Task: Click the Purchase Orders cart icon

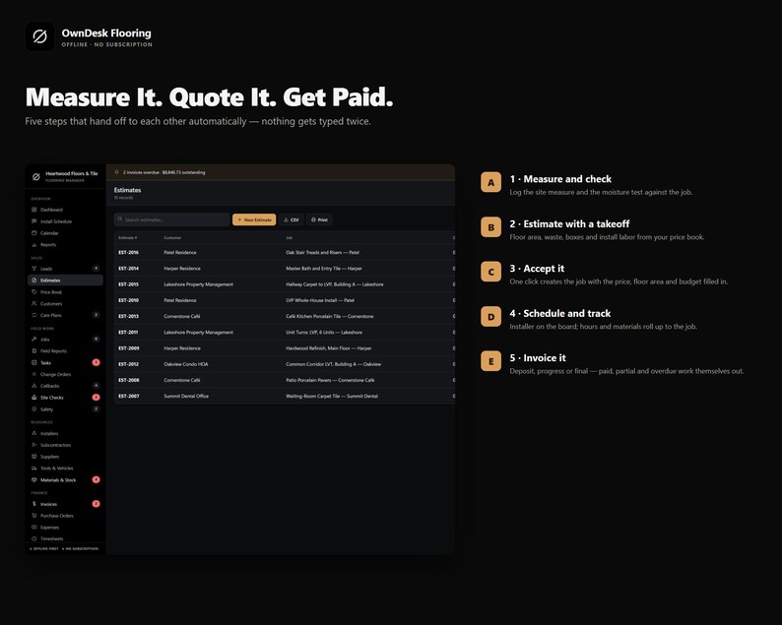Action: tap(33, 516)
